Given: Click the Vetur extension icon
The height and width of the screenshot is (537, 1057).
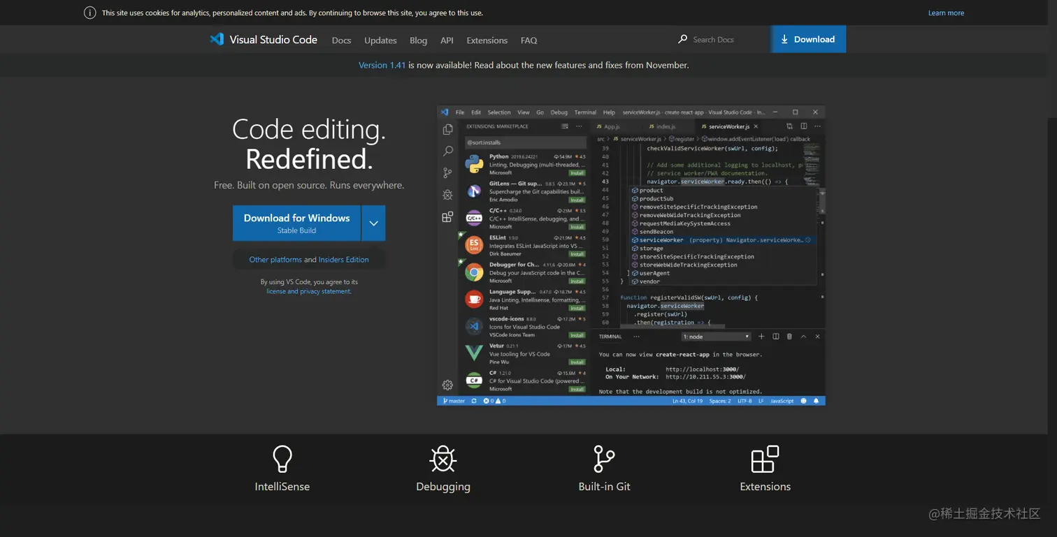Looking at the screenshot, I should (x=474, y=353).
